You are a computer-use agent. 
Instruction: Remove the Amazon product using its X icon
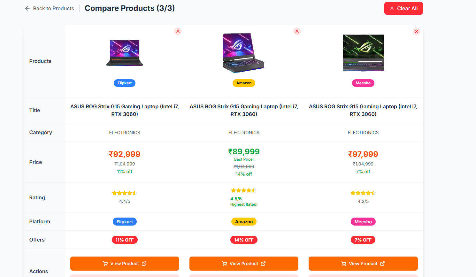297,31
